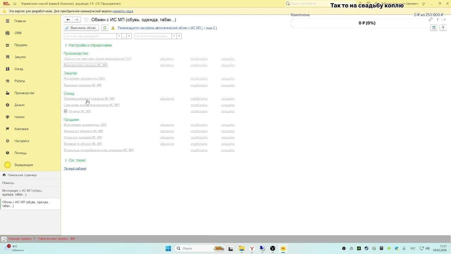451x254 pixels.
Task: Open the Склад sidebar section
Action: 19,69
